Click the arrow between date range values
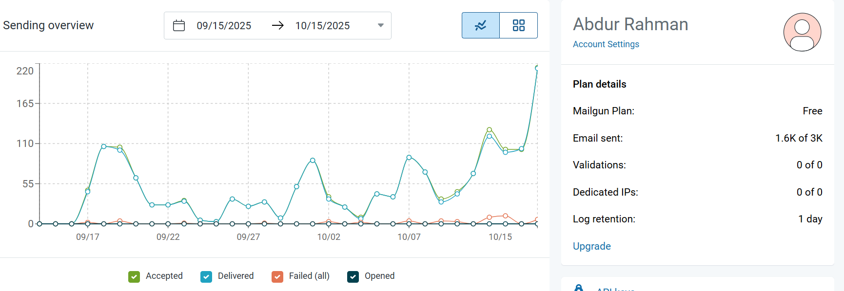This screenshot has width=844, height=291. pos(278,26)
